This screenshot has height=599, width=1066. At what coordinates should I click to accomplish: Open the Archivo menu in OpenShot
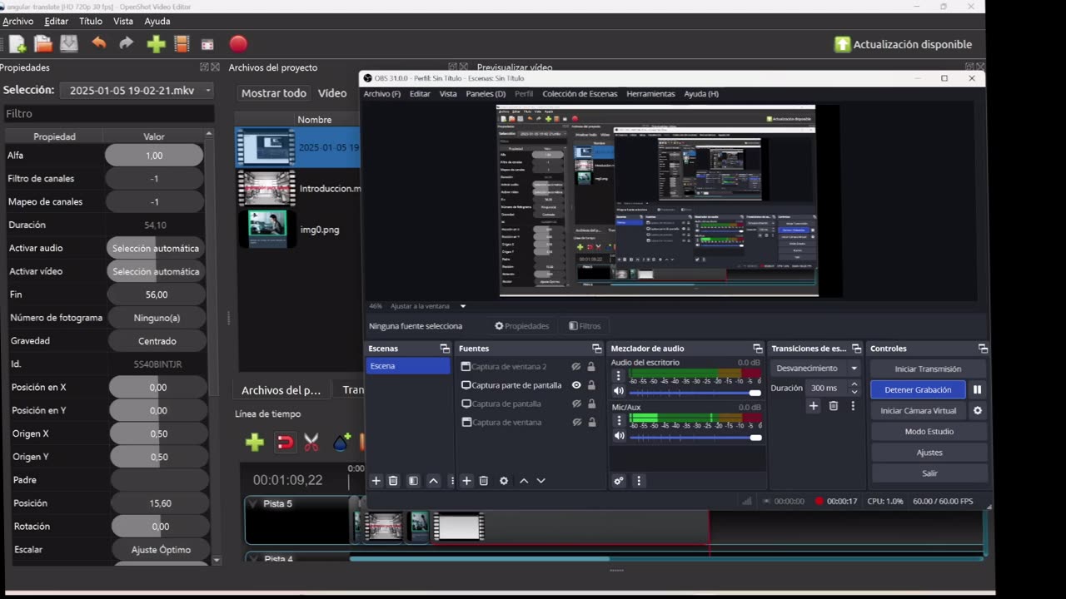tap(18, 22)
